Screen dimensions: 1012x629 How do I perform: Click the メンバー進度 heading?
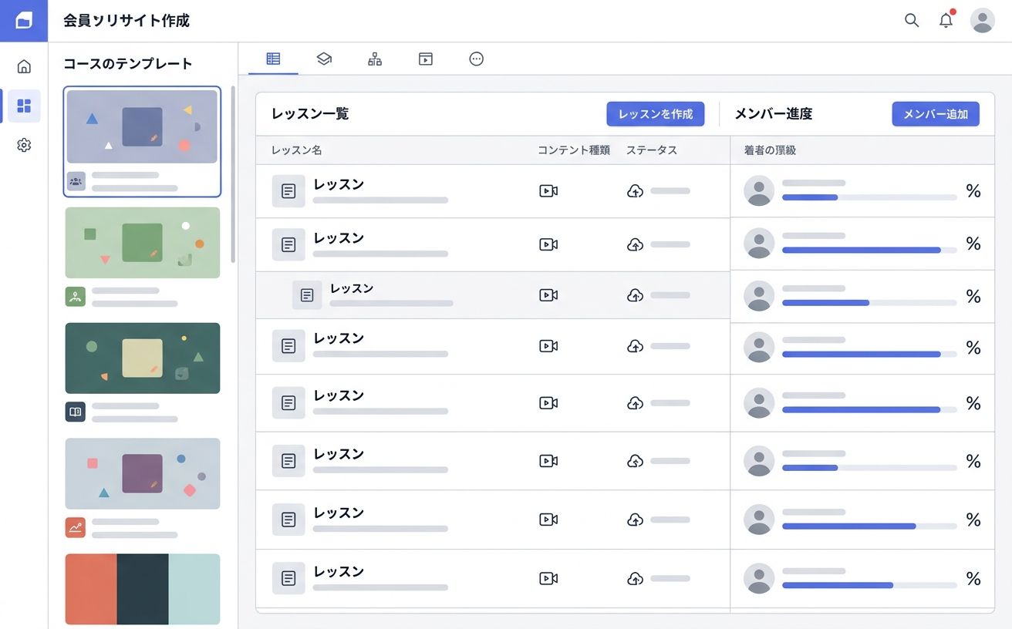pyautogui.click(x=774, y=114)
